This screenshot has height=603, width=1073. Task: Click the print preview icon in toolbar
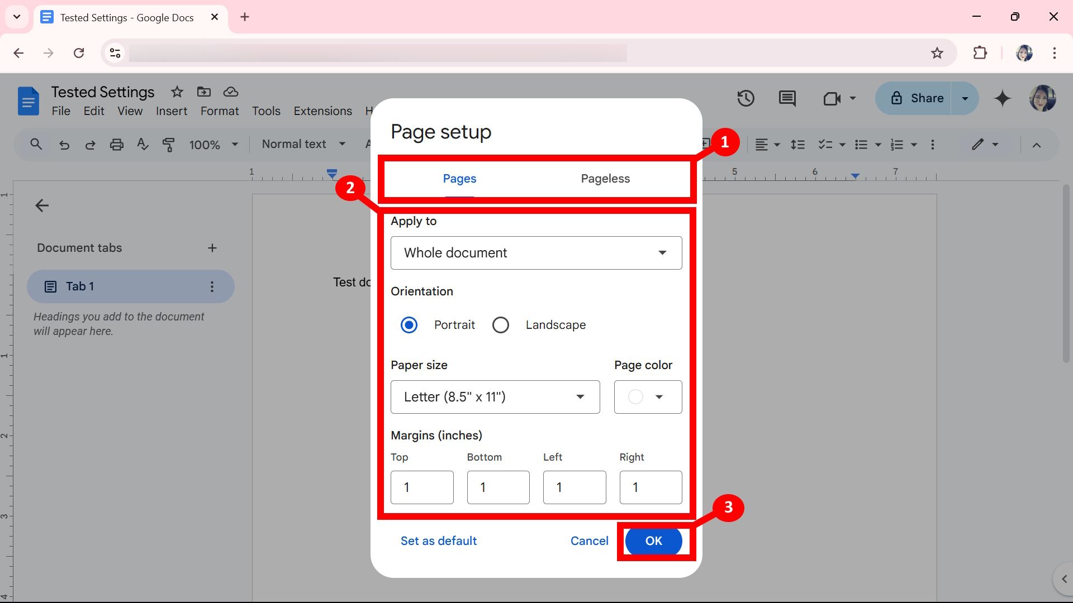coord(116,144)
